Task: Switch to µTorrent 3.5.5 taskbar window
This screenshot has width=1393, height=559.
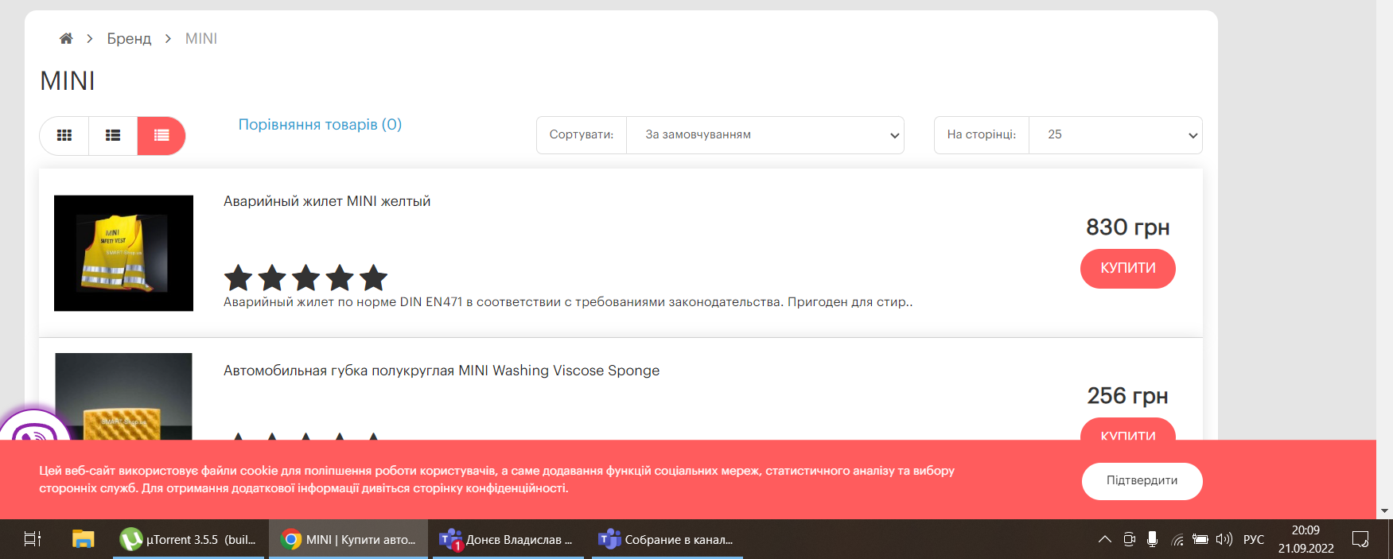Action: [189, 539]
